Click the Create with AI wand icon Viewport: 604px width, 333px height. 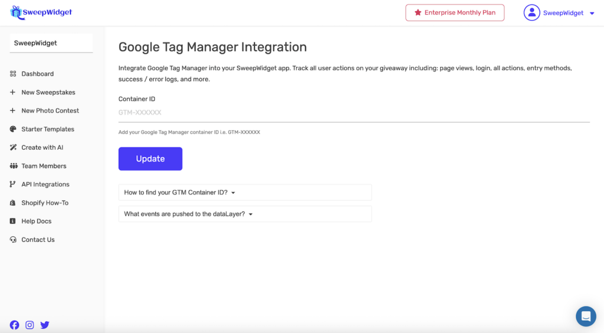pos(13,147)
